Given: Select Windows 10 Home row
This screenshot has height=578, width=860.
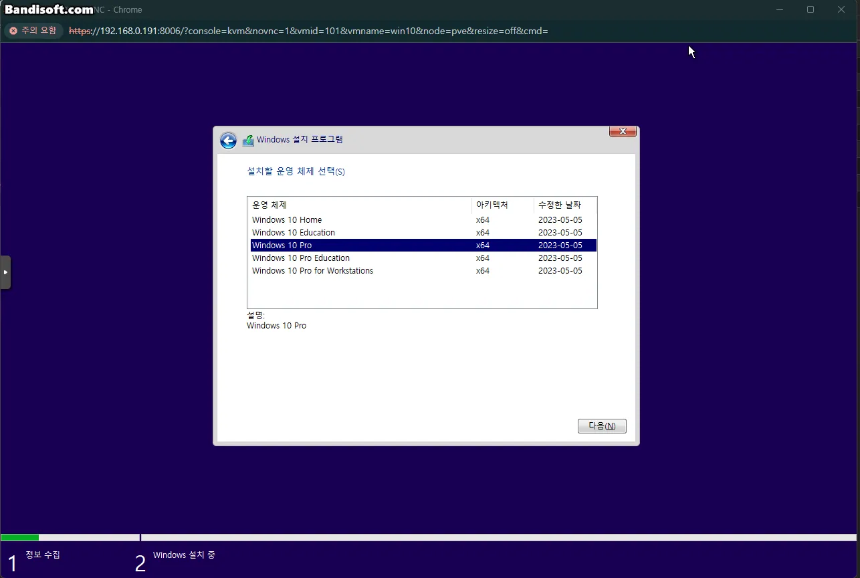Looking at the screenshot, I should (423, 220).
